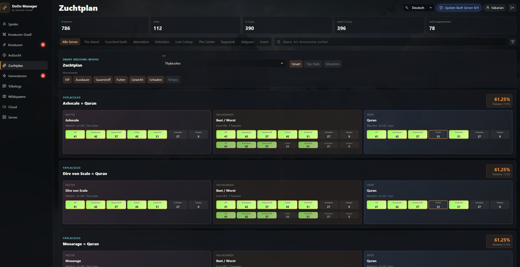Click the Kreaturen 786 stat card
The width and height of the screenshot is (520, 267).
pyautogui.click(x=104, y=25)
